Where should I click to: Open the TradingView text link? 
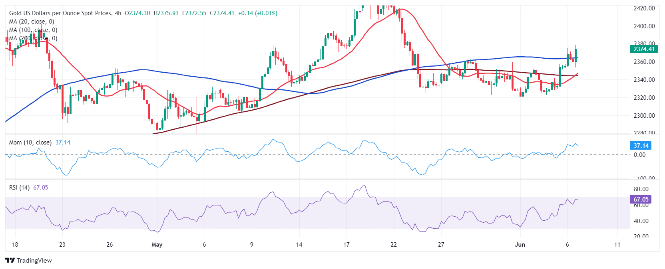(34, 260)
